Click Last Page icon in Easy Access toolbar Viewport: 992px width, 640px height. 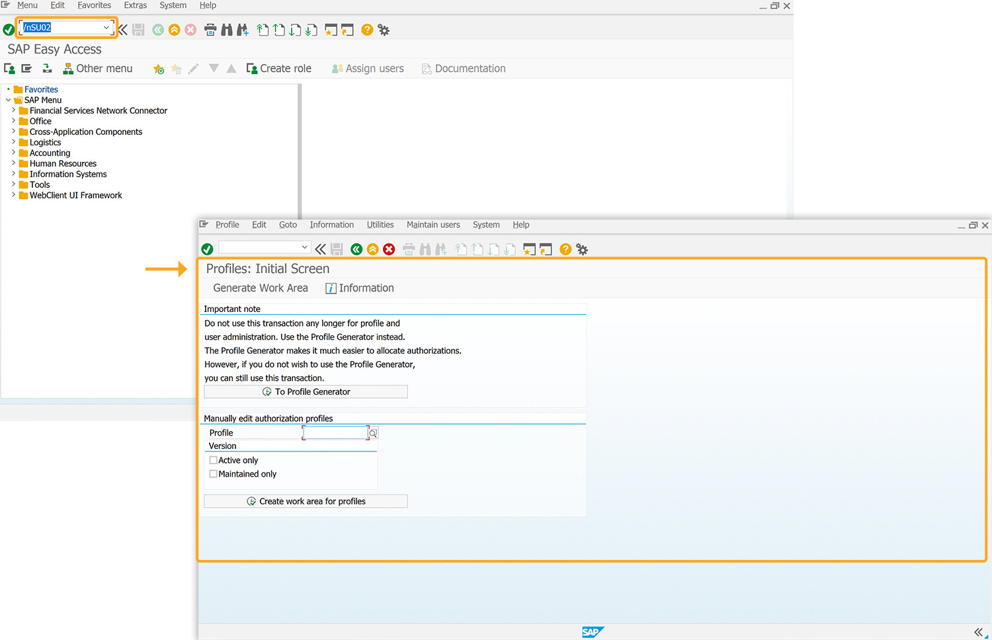311,30
